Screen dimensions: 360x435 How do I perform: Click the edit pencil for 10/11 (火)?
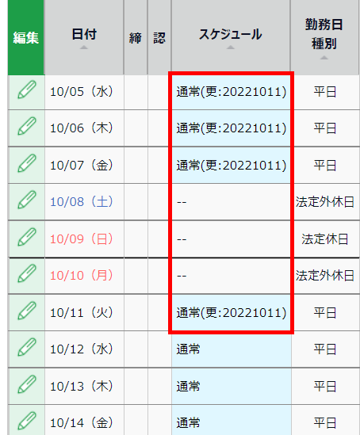(27, 311)
